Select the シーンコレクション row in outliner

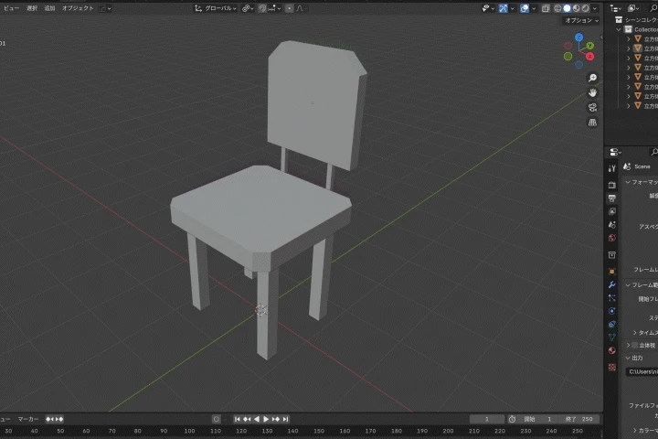coord(637,20)
